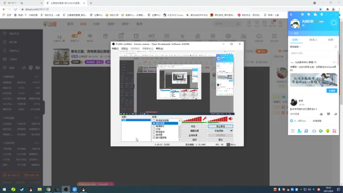Open the two-people icon in streamer toolbar
This screenshot has width=343, height=193.
244,36
